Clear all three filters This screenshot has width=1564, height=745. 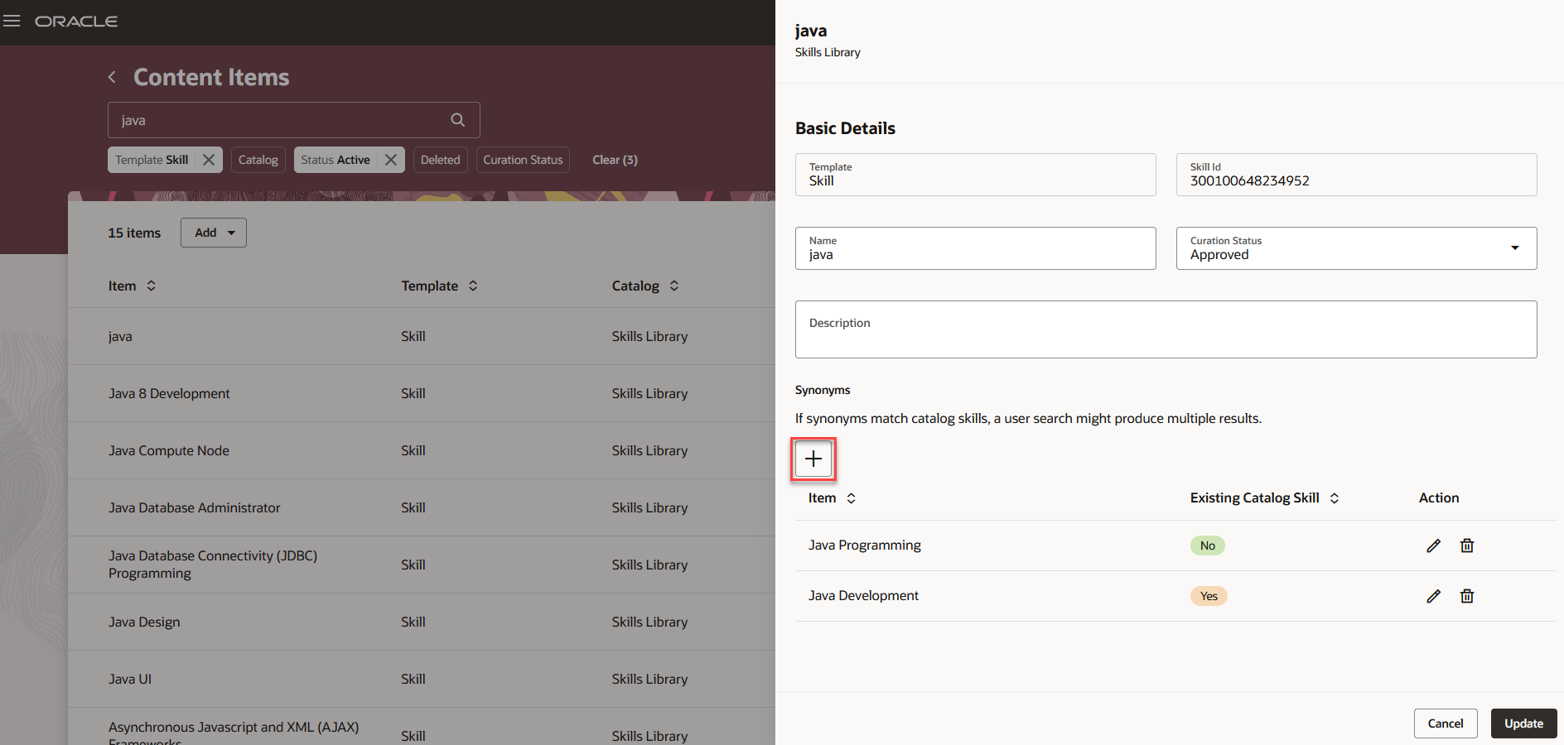615,160
